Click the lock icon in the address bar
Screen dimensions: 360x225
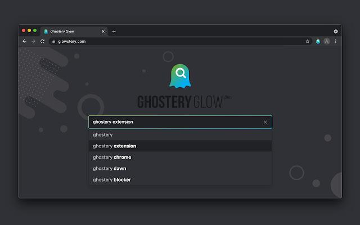[x=54, y=42]
